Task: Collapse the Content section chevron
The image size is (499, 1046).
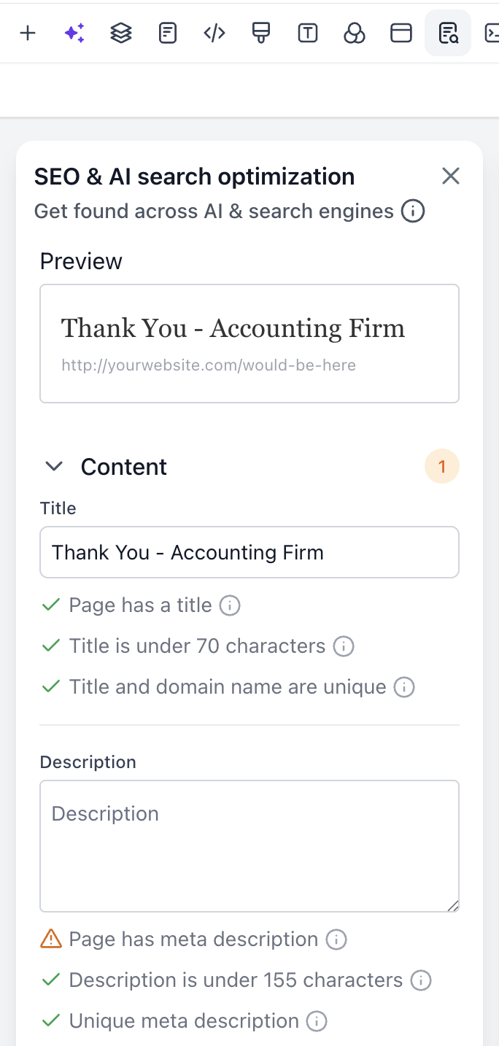Action: pyautogui.click(x=53, y=466)
